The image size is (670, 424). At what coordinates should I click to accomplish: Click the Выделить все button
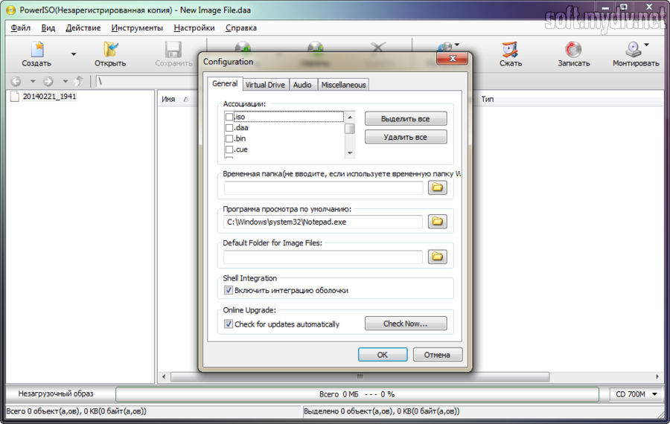pos(406,119)
